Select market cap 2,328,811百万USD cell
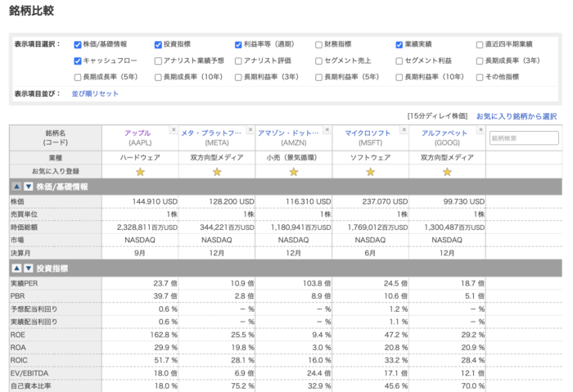The image size is (573, 392). pyautogui.click(x=147, y=228)
